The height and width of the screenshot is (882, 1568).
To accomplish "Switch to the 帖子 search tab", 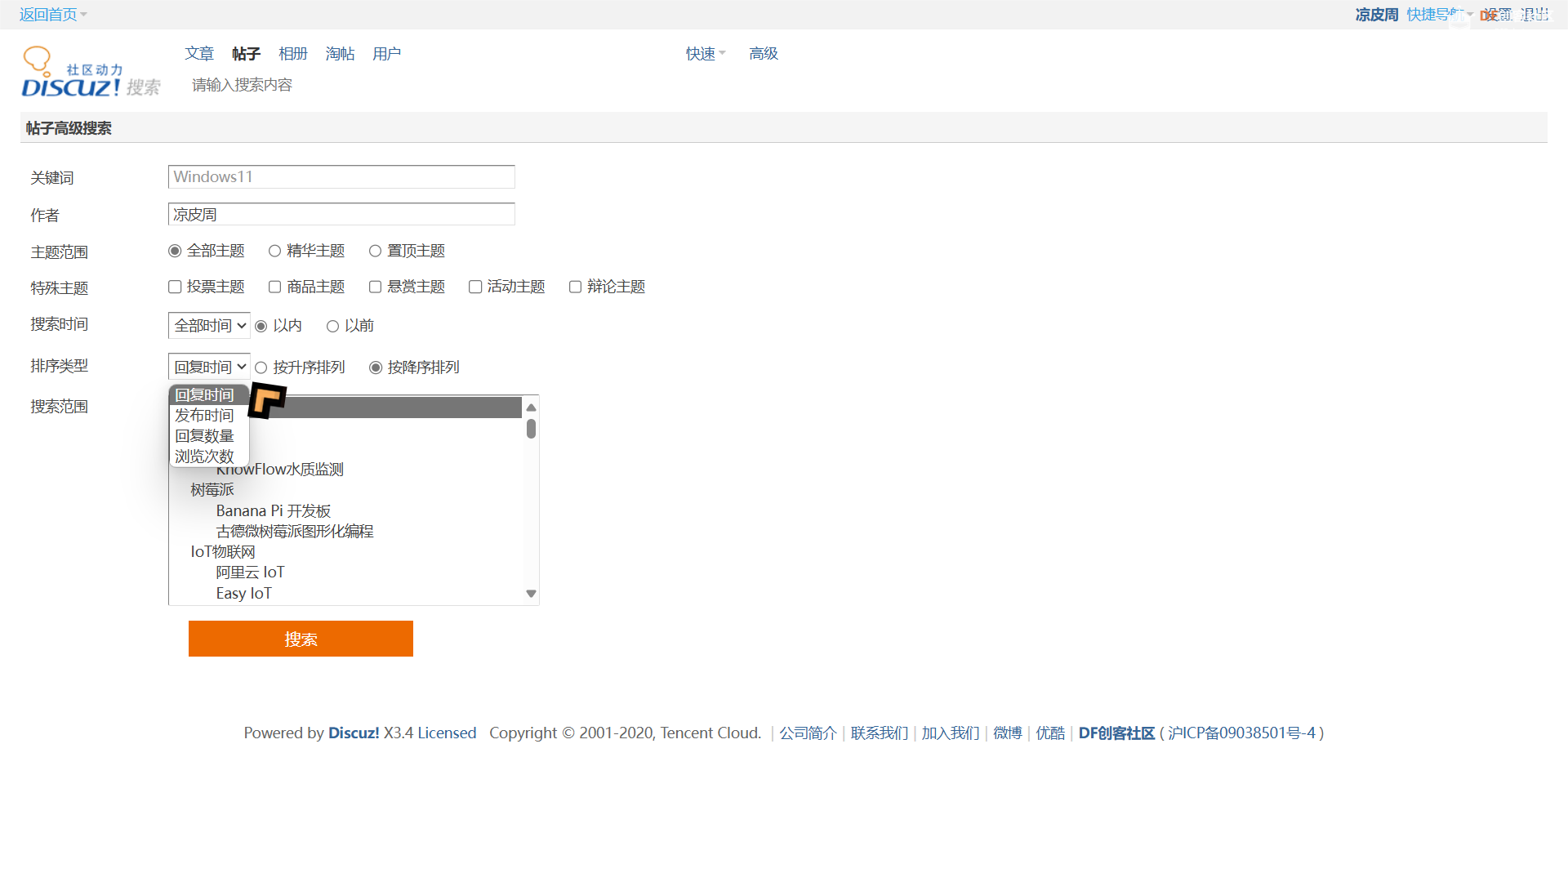I will 246,54.
